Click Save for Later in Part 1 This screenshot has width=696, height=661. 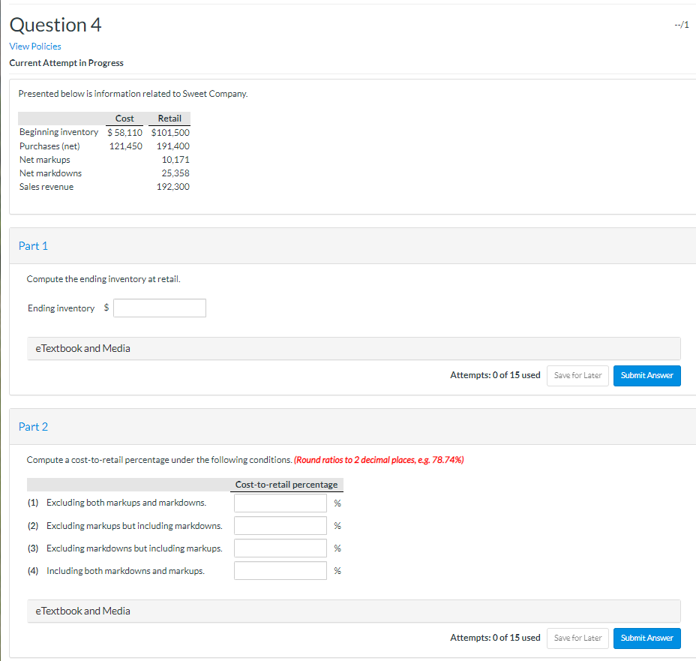[577, 375]
